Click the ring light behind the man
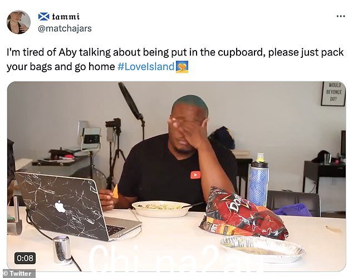This screenshot has width=353, height=278. (131, 101)
